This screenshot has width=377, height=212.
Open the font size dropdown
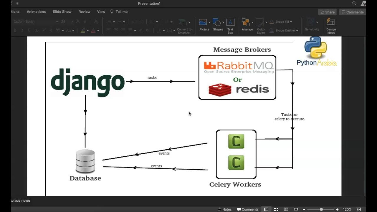click(x=72, y=22)
